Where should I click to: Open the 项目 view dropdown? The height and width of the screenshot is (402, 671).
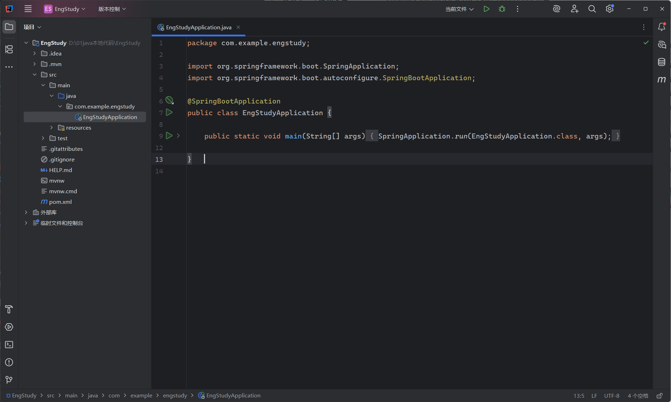(x=32, y=27)
